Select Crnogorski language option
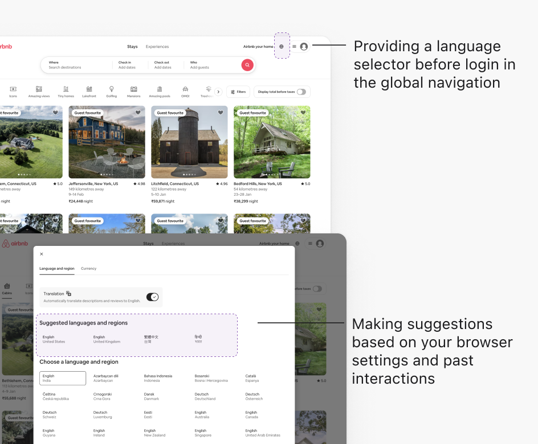Screen dimensions: 538x444 click(x=103, y=396)
